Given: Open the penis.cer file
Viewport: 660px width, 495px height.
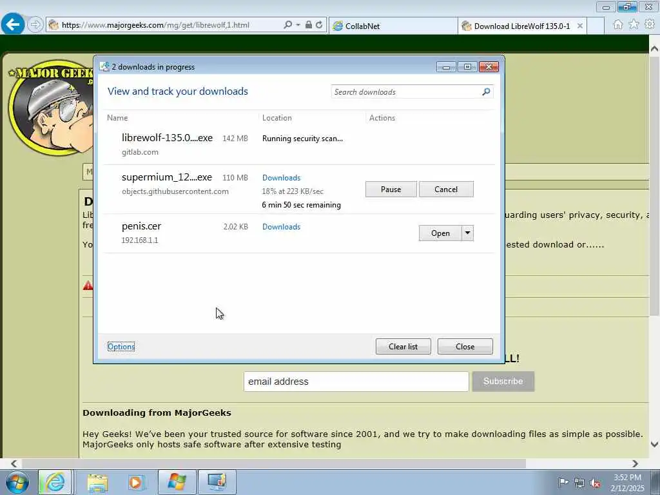Looking at the screenshot, I should coord(440,233).
